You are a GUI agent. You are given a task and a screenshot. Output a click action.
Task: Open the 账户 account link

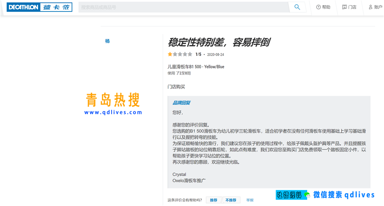pyautogui.click(x=375, y=7)
